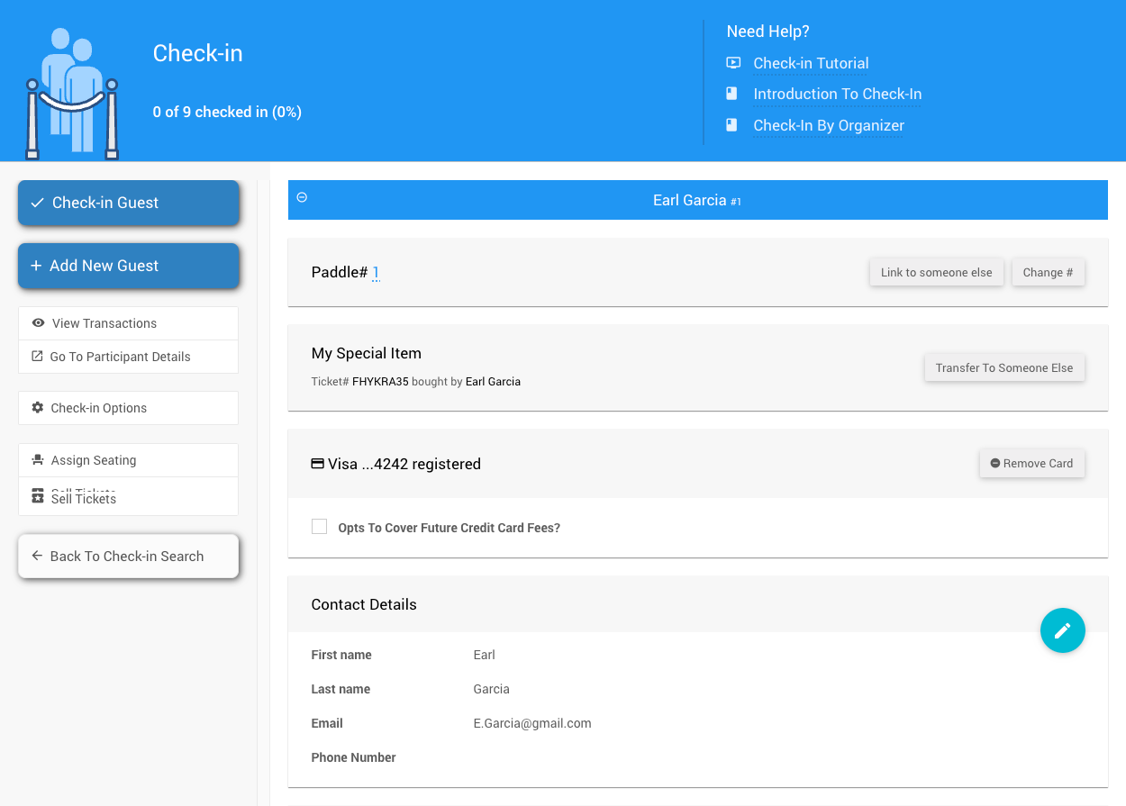Click the eye icon for View Transactions
The height and width of the screenshot is (806, 1126).
click(38, 323)
